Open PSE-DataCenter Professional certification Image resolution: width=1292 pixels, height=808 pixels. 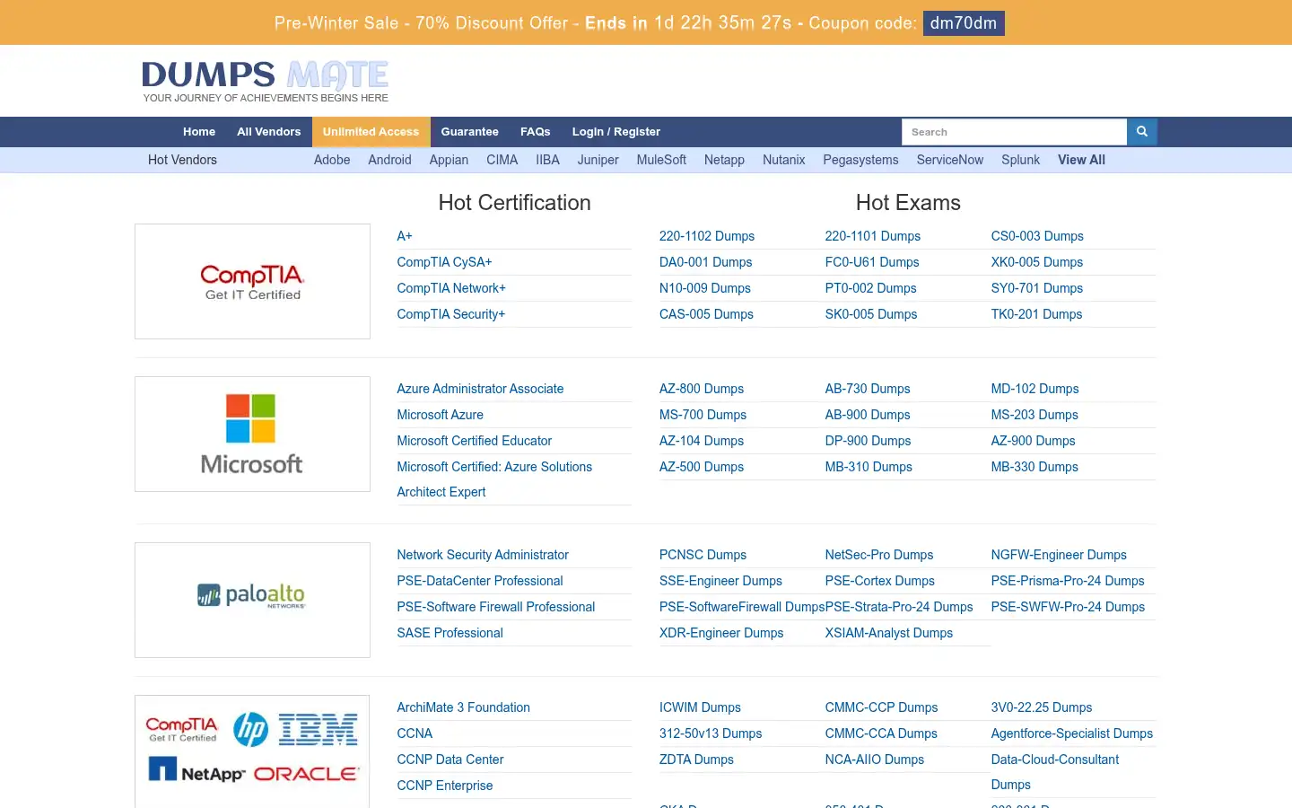(x=480, y=581)
